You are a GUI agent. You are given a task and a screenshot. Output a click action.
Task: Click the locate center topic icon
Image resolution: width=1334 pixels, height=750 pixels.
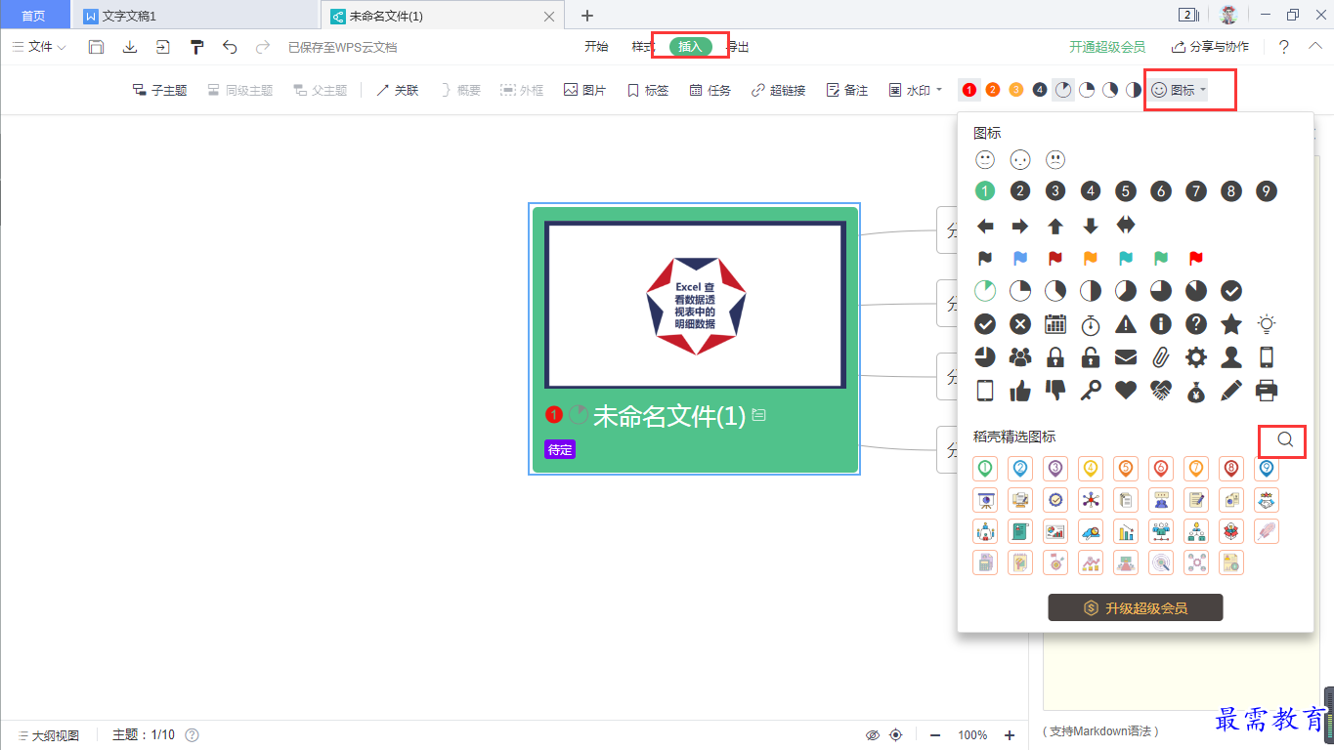(896, 735)
